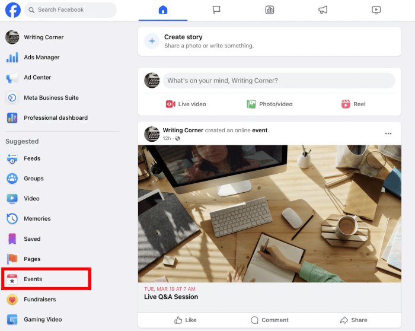Open the Writing Corner post author link
The image size is (415, 331).
(x=183, y=131)
